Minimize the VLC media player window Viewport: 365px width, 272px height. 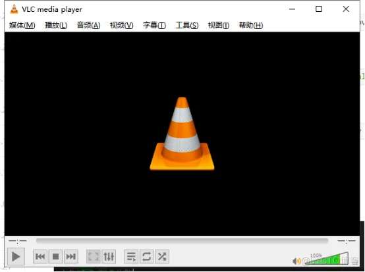click(x=292, y=9)
